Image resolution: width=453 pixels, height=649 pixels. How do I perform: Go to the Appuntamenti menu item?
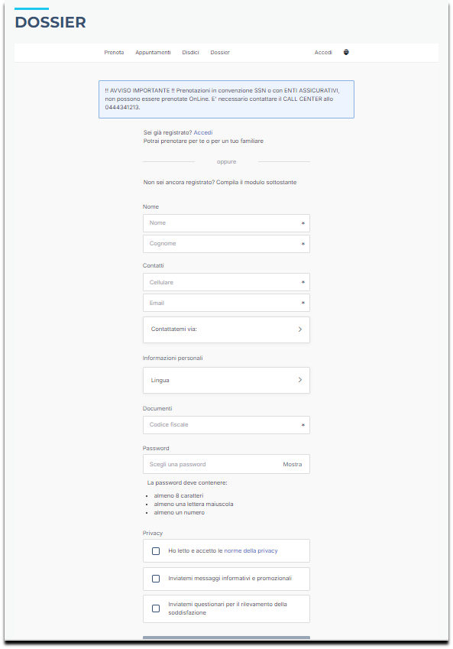coord(153,53)
